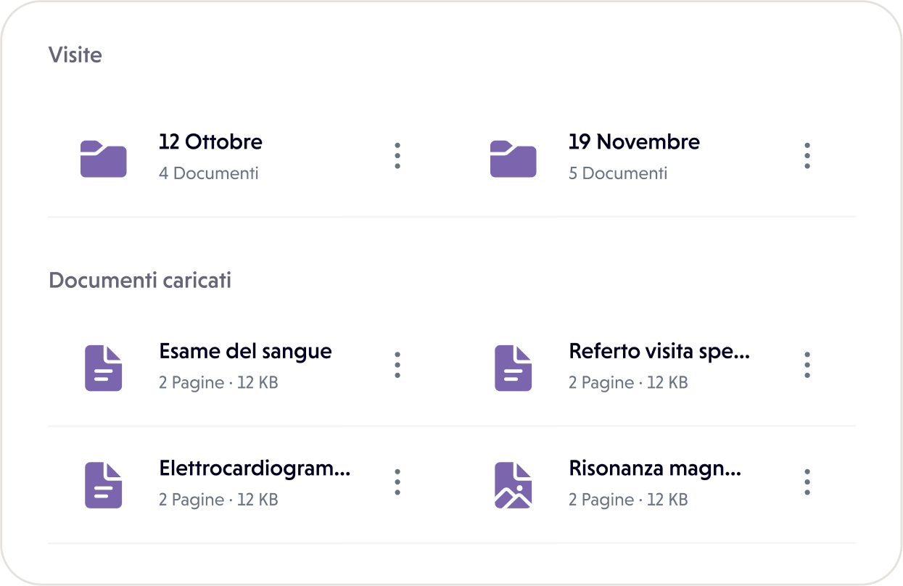Open the kebab menu for Referto visita
Image resolution: width=903 pixels, height=586 pixels.
pos(807,366)
